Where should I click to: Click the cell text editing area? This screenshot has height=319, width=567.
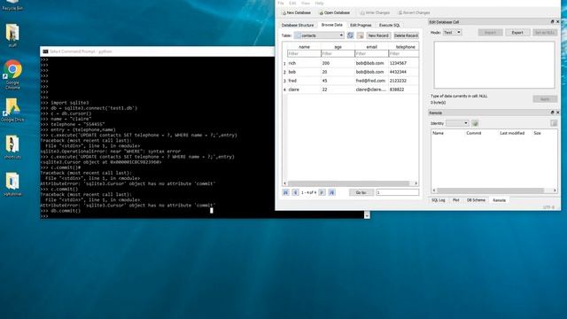pyautogui.click(x=494, y=65)
